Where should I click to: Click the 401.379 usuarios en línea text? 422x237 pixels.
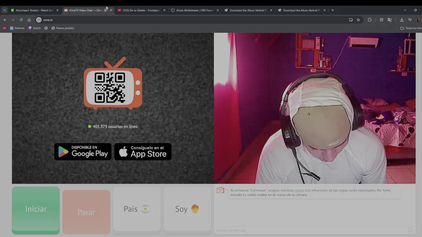click(115, 126)
